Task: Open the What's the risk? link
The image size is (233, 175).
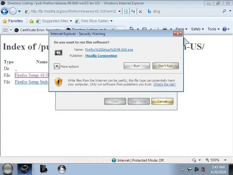Action: [164, 84]
